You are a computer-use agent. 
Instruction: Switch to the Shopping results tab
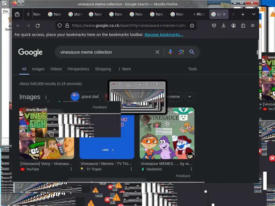[x=103, y=69]
